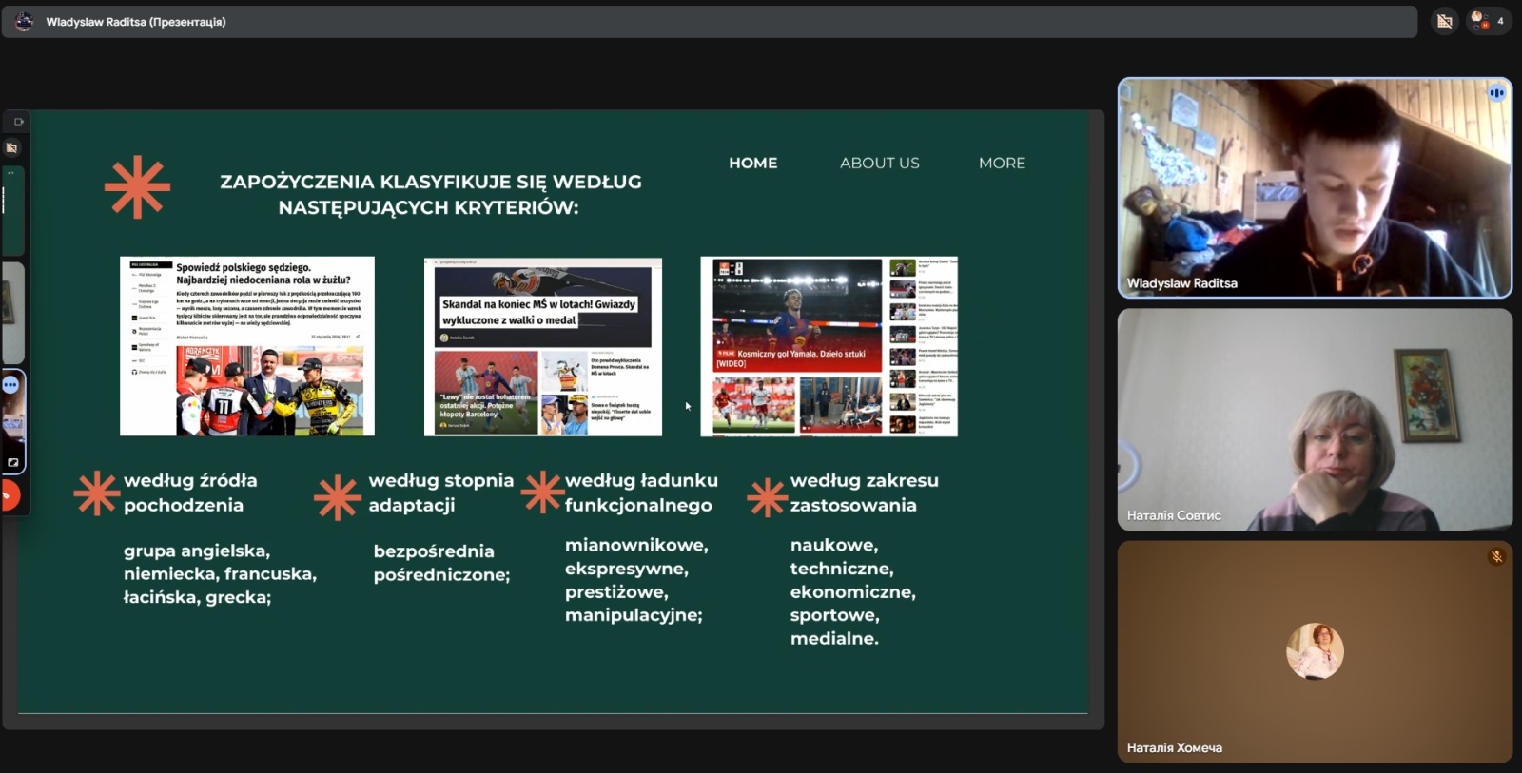The image size is (1522, 773).
Task: Click the Наталія Хомеча profile avatar
Action: coord(1315,651)
